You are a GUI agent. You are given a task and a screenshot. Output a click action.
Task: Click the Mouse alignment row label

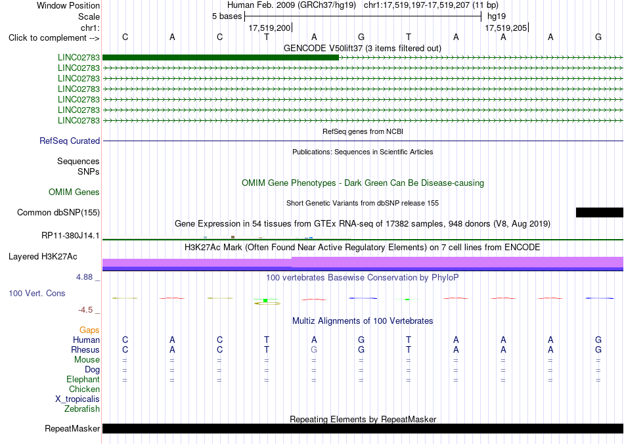click(87, 360)
